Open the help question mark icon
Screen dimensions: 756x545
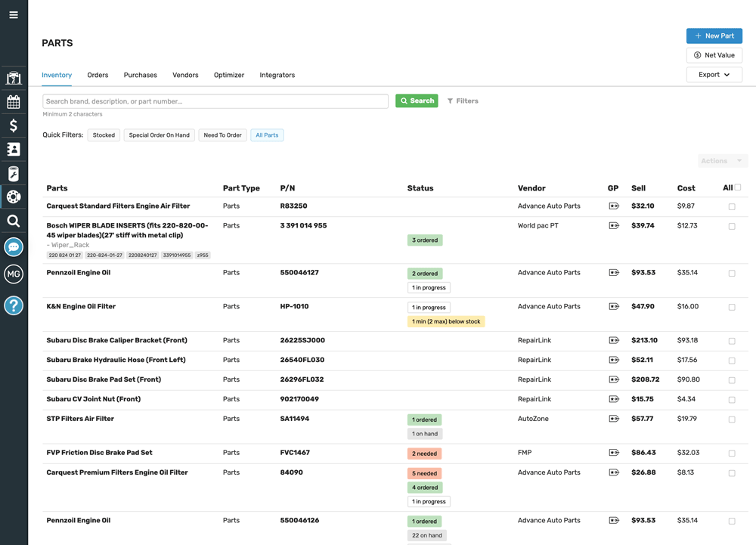[14, 305]
